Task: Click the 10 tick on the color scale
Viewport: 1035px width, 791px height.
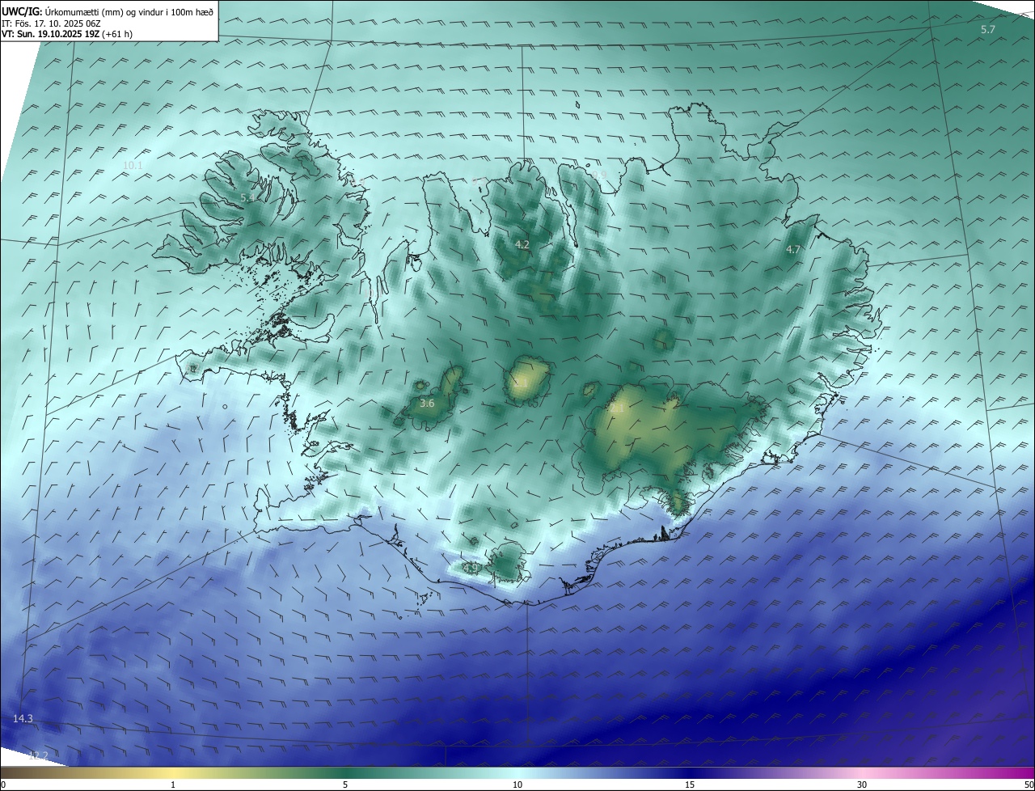Action: coord(517,785)
